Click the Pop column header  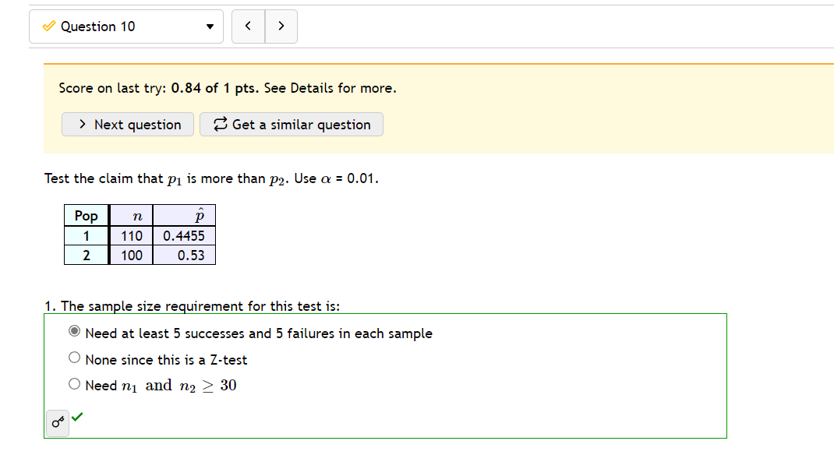pos(87,216)
